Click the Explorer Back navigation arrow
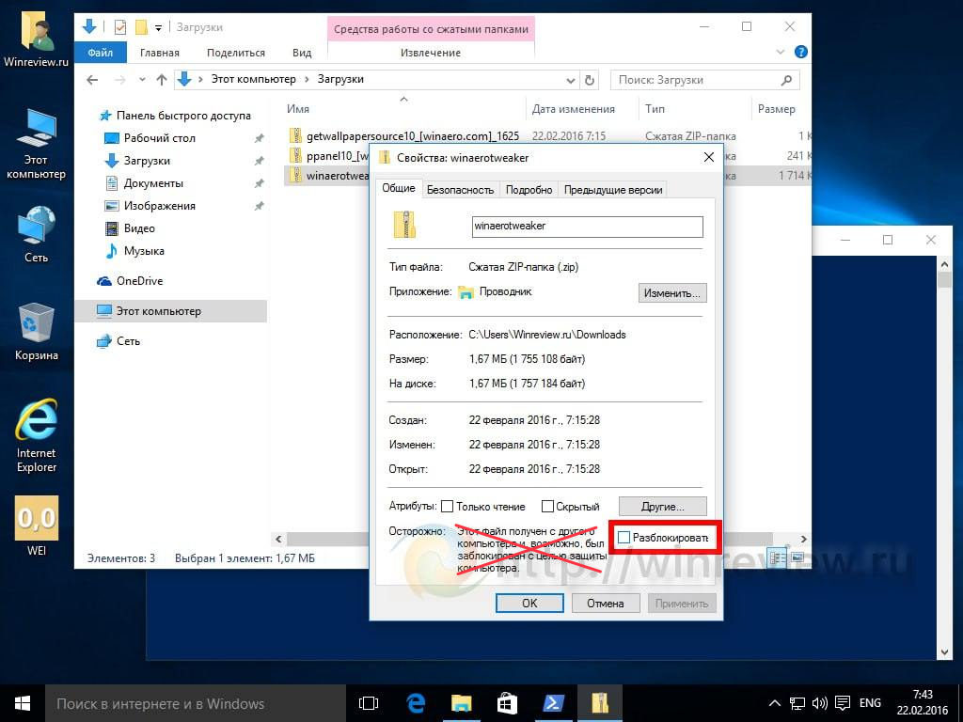Viewport: 963px width, 722px height. (x=93, y=80)
